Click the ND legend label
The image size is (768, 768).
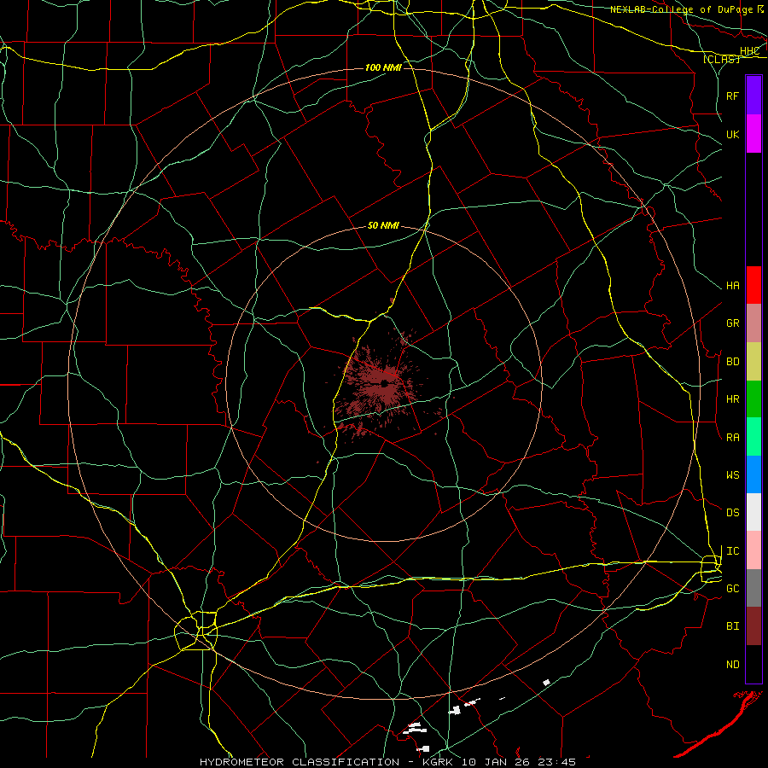(732, 664)
